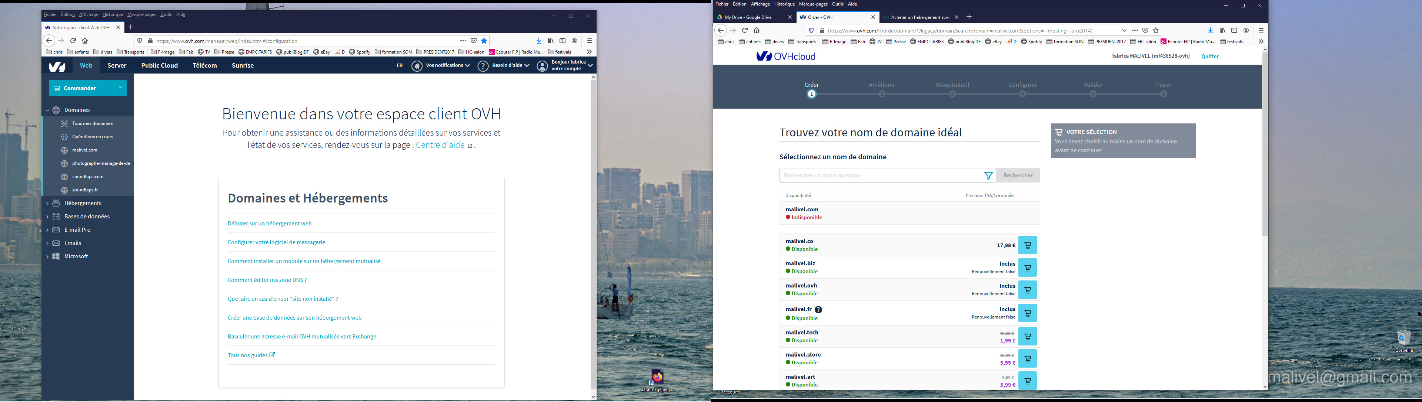Click the domain search filter icon

pyautogui.click(x=988, y=176)
